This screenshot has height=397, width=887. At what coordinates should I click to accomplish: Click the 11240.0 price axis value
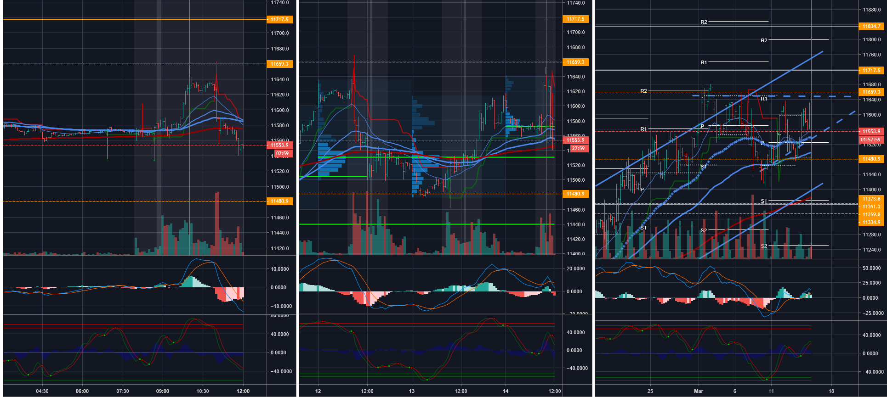point(872,250)
